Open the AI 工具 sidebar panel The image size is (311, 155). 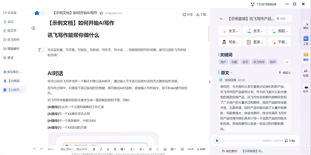(306, 41)
